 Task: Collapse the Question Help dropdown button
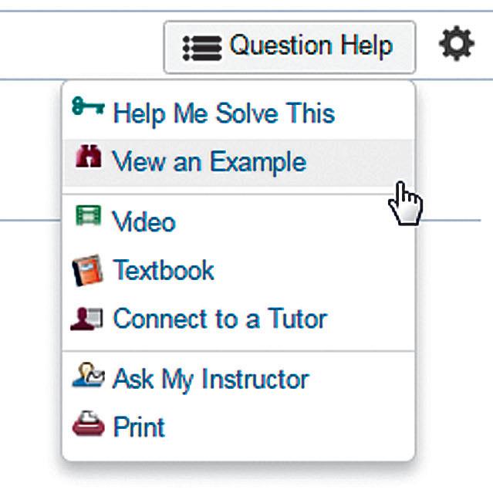pos(289,47)
